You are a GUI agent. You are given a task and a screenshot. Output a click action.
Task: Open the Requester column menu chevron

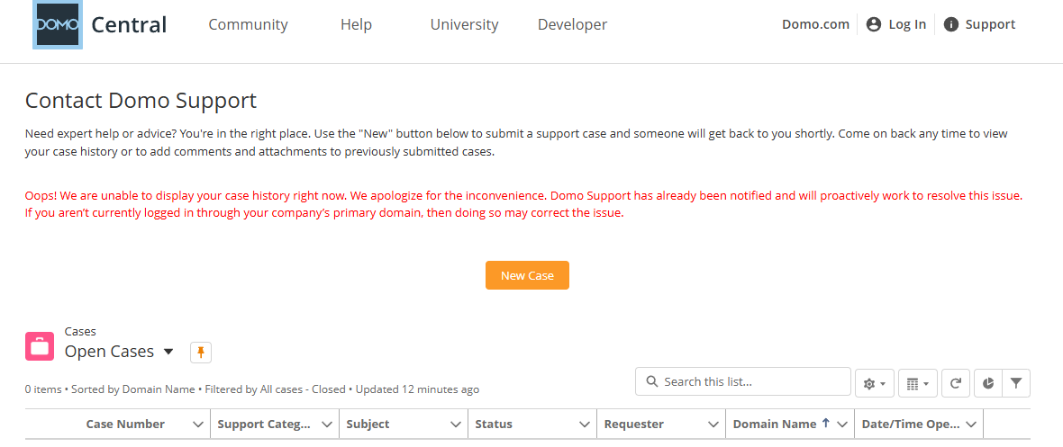(x=713, y=425)
